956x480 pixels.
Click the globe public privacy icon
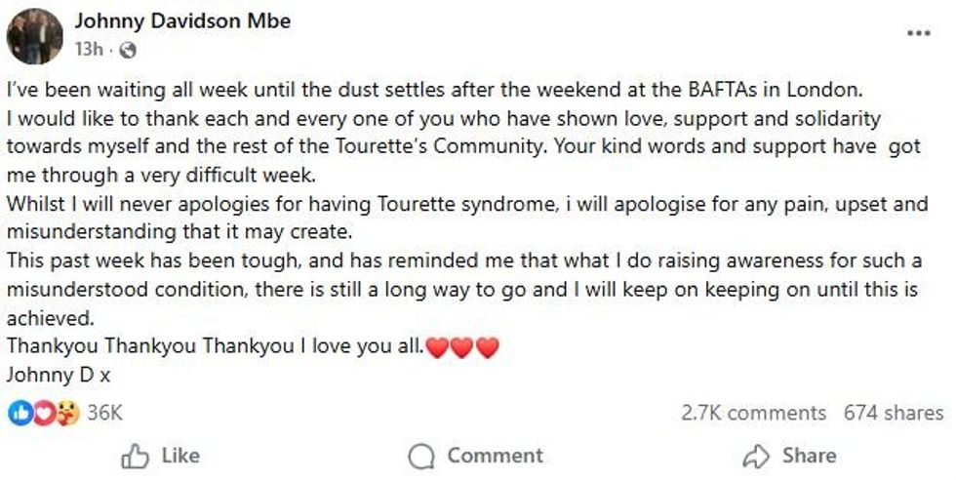(x=128, y=50)
